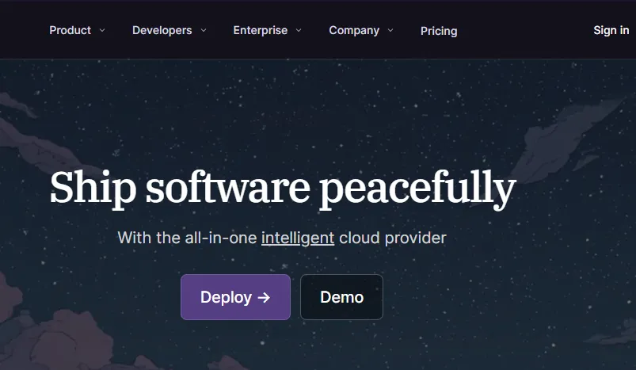Viewport: 636px width, 370px height.
Task: Click the Ship software peacefully headline
Action: click(283, 189)
